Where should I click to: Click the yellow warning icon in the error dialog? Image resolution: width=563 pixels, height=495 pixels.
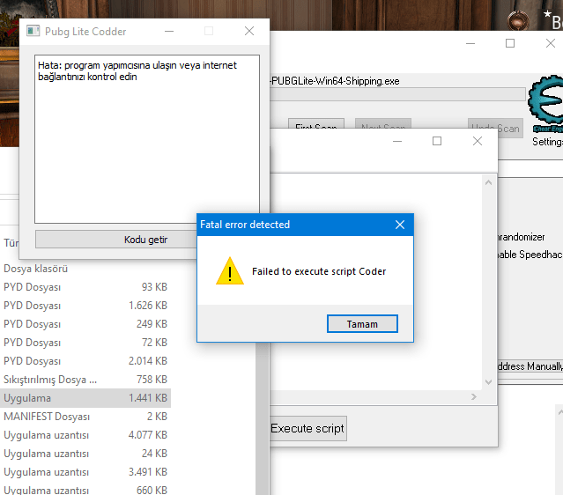click(x=230, y=271)
